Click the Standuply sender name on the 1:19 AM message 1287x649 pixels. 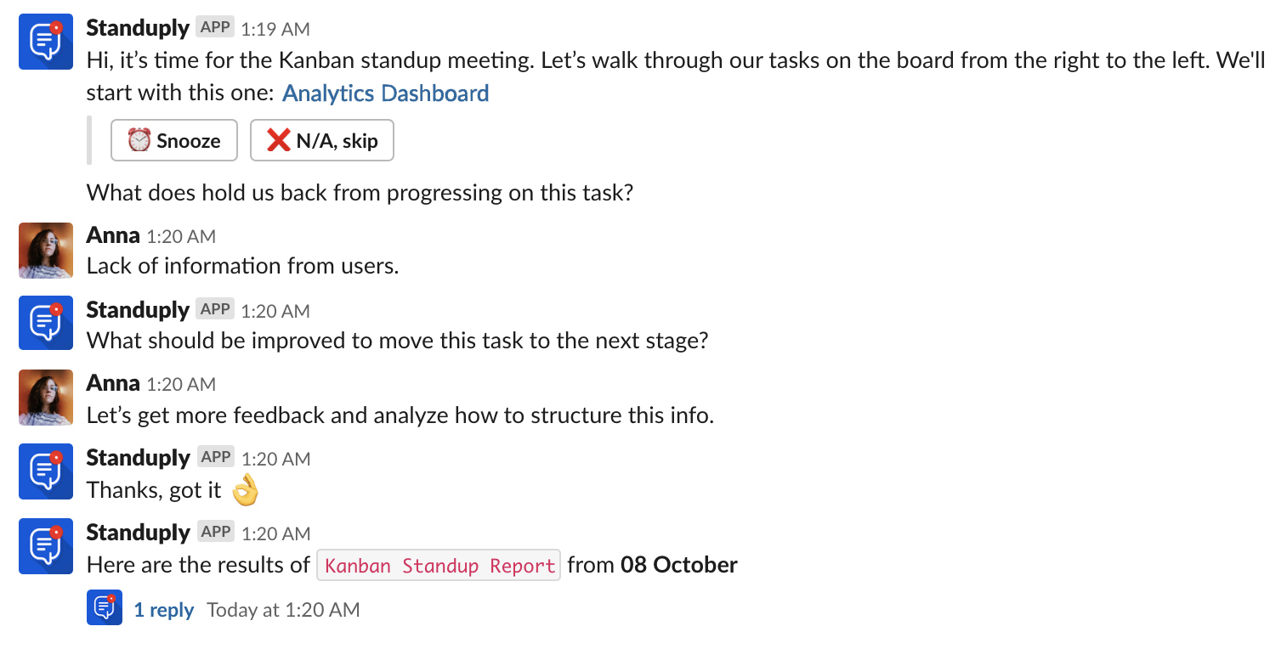click(138, 27)
